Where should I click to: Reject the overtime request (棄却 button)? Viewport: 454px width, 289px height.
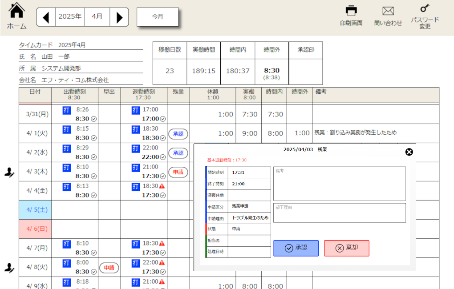click(x=347, y=248)
